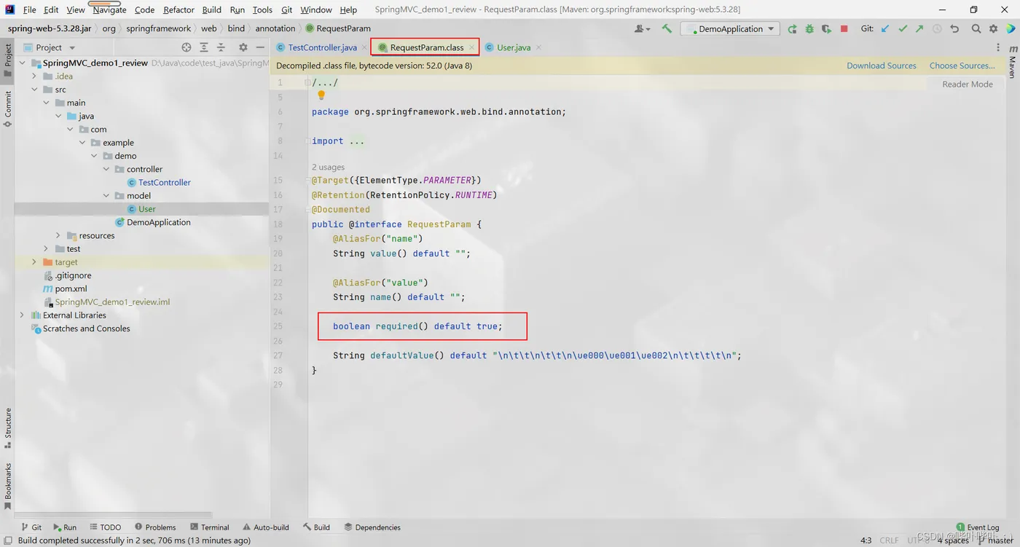Start debugging with the green bug icon
Screen dimensions: 1020x547
click(x=809, y=28)
